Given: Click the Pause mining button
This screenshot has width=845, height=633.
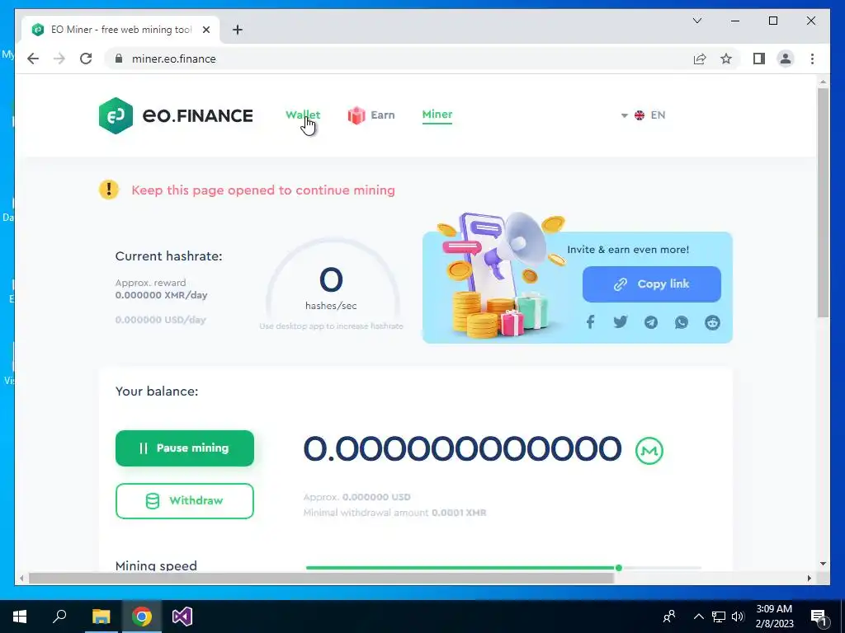Looking at the screenshot, I should click(184, 448).
